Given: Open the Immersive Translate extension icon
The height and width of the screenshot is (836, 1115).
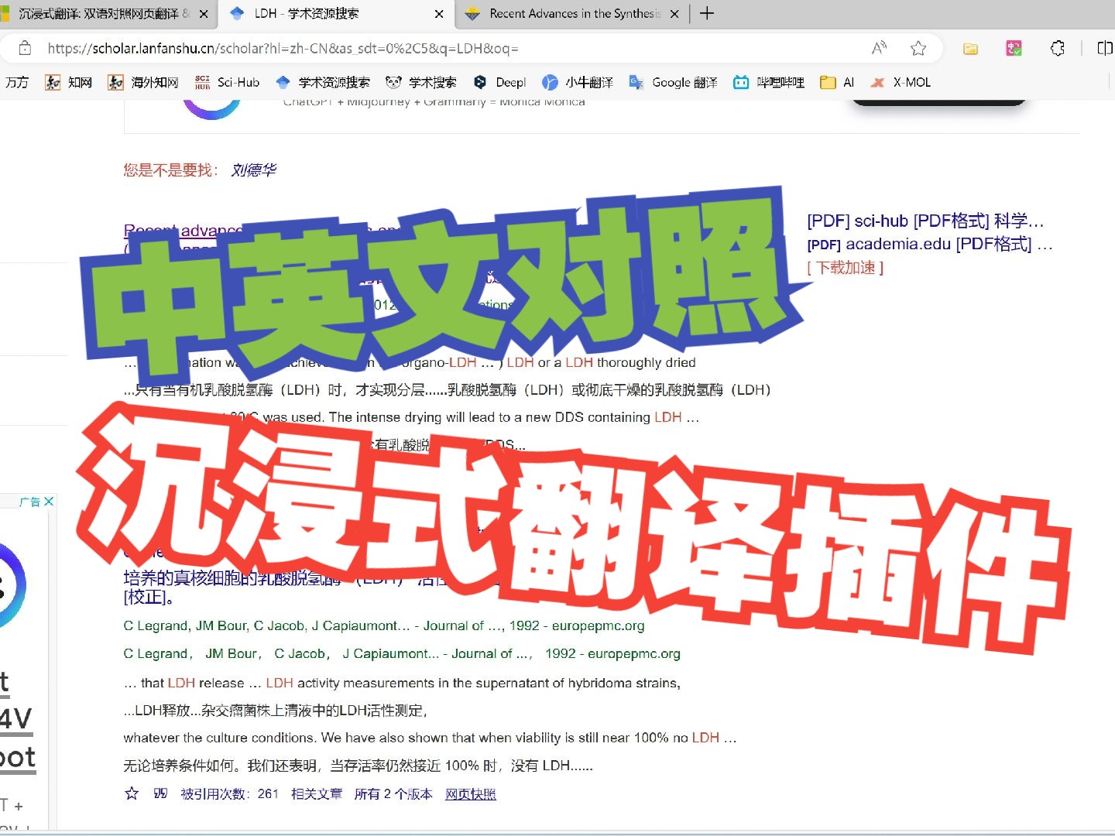Looking at the screenshot, I should tap(1014, 49).
